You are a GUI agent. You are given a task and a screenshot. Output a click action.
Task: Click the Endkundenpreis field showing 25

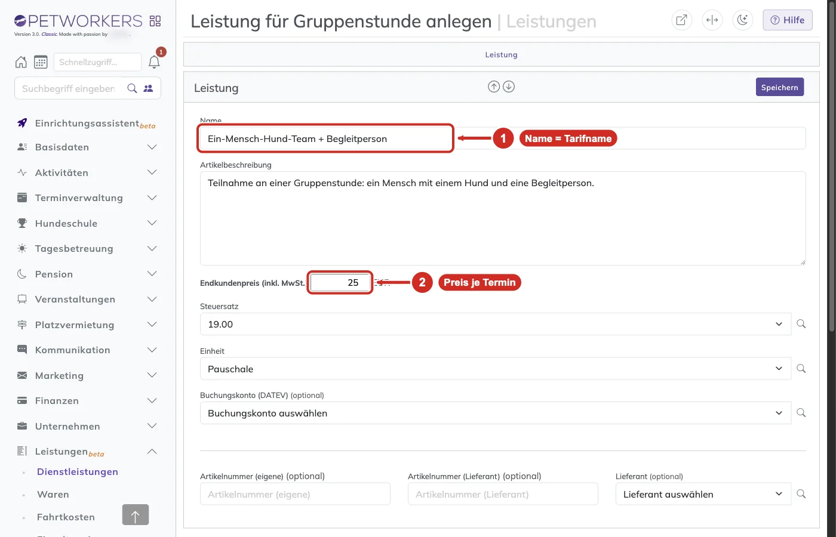tap(340, 282)
